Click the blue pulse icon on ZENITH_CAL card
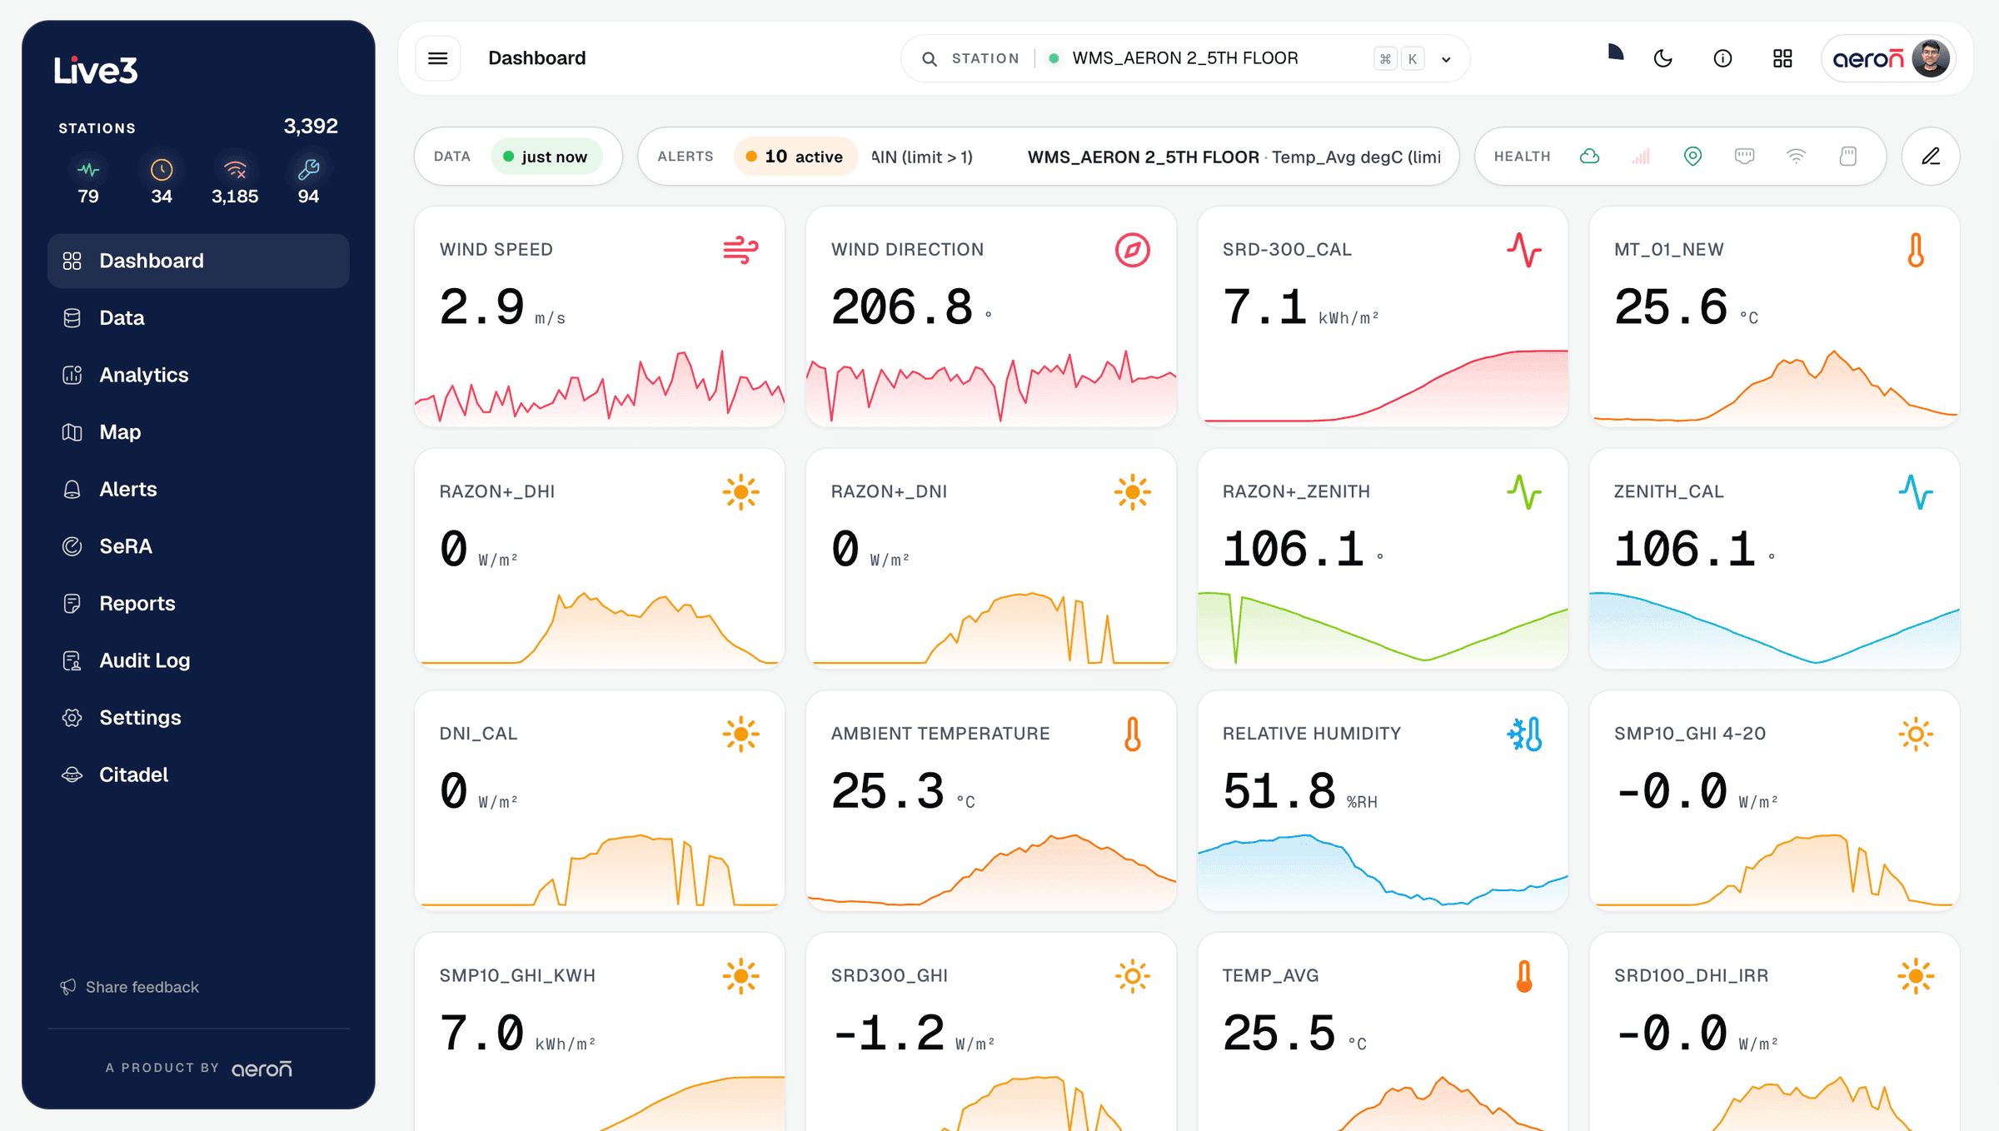 (x=1916, y=492)
